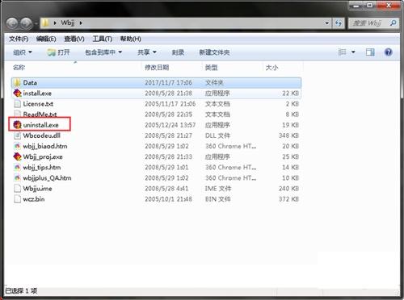This screenshot has width=404, height=300.
Task: Select the wbjj_tips.htm file icon
Action: point(17,168)
